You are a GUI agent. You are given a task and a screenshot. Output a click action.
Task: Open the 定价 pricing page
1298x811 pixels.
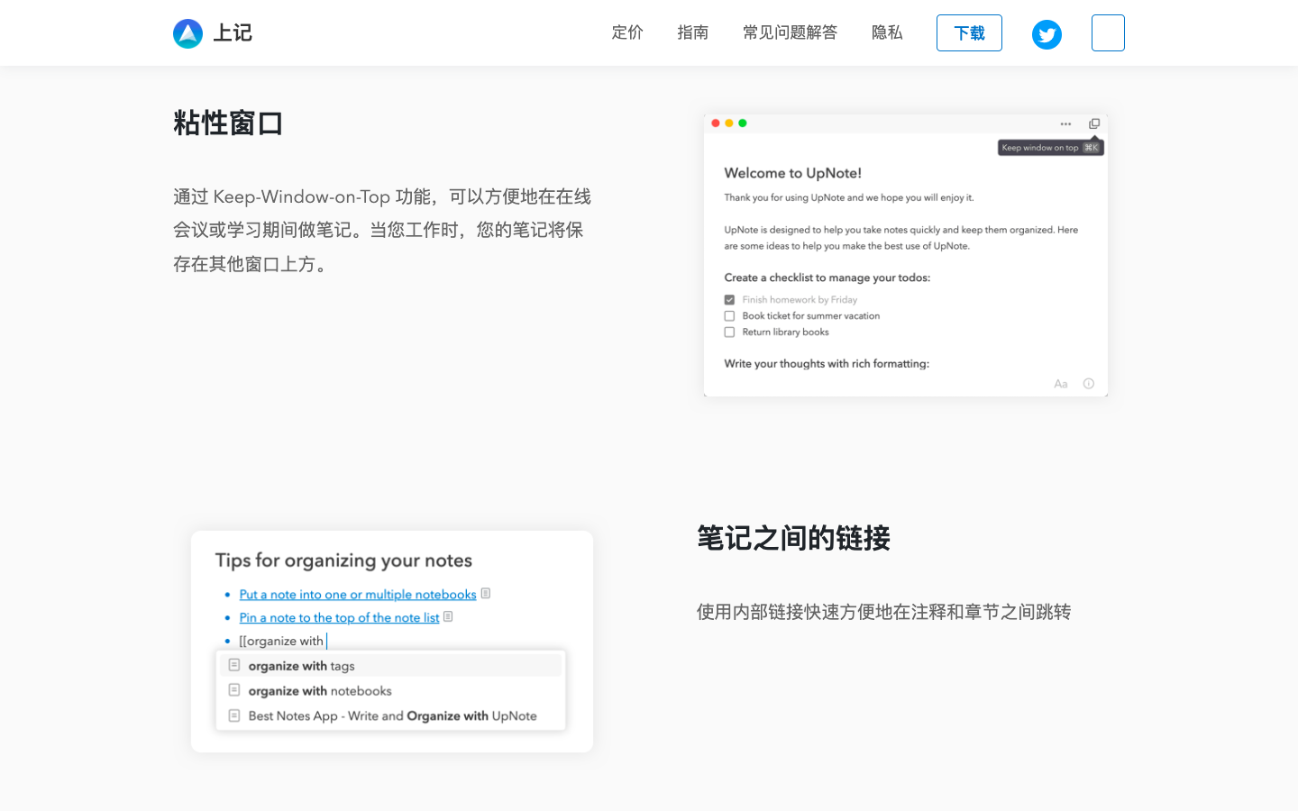point(627,32)
